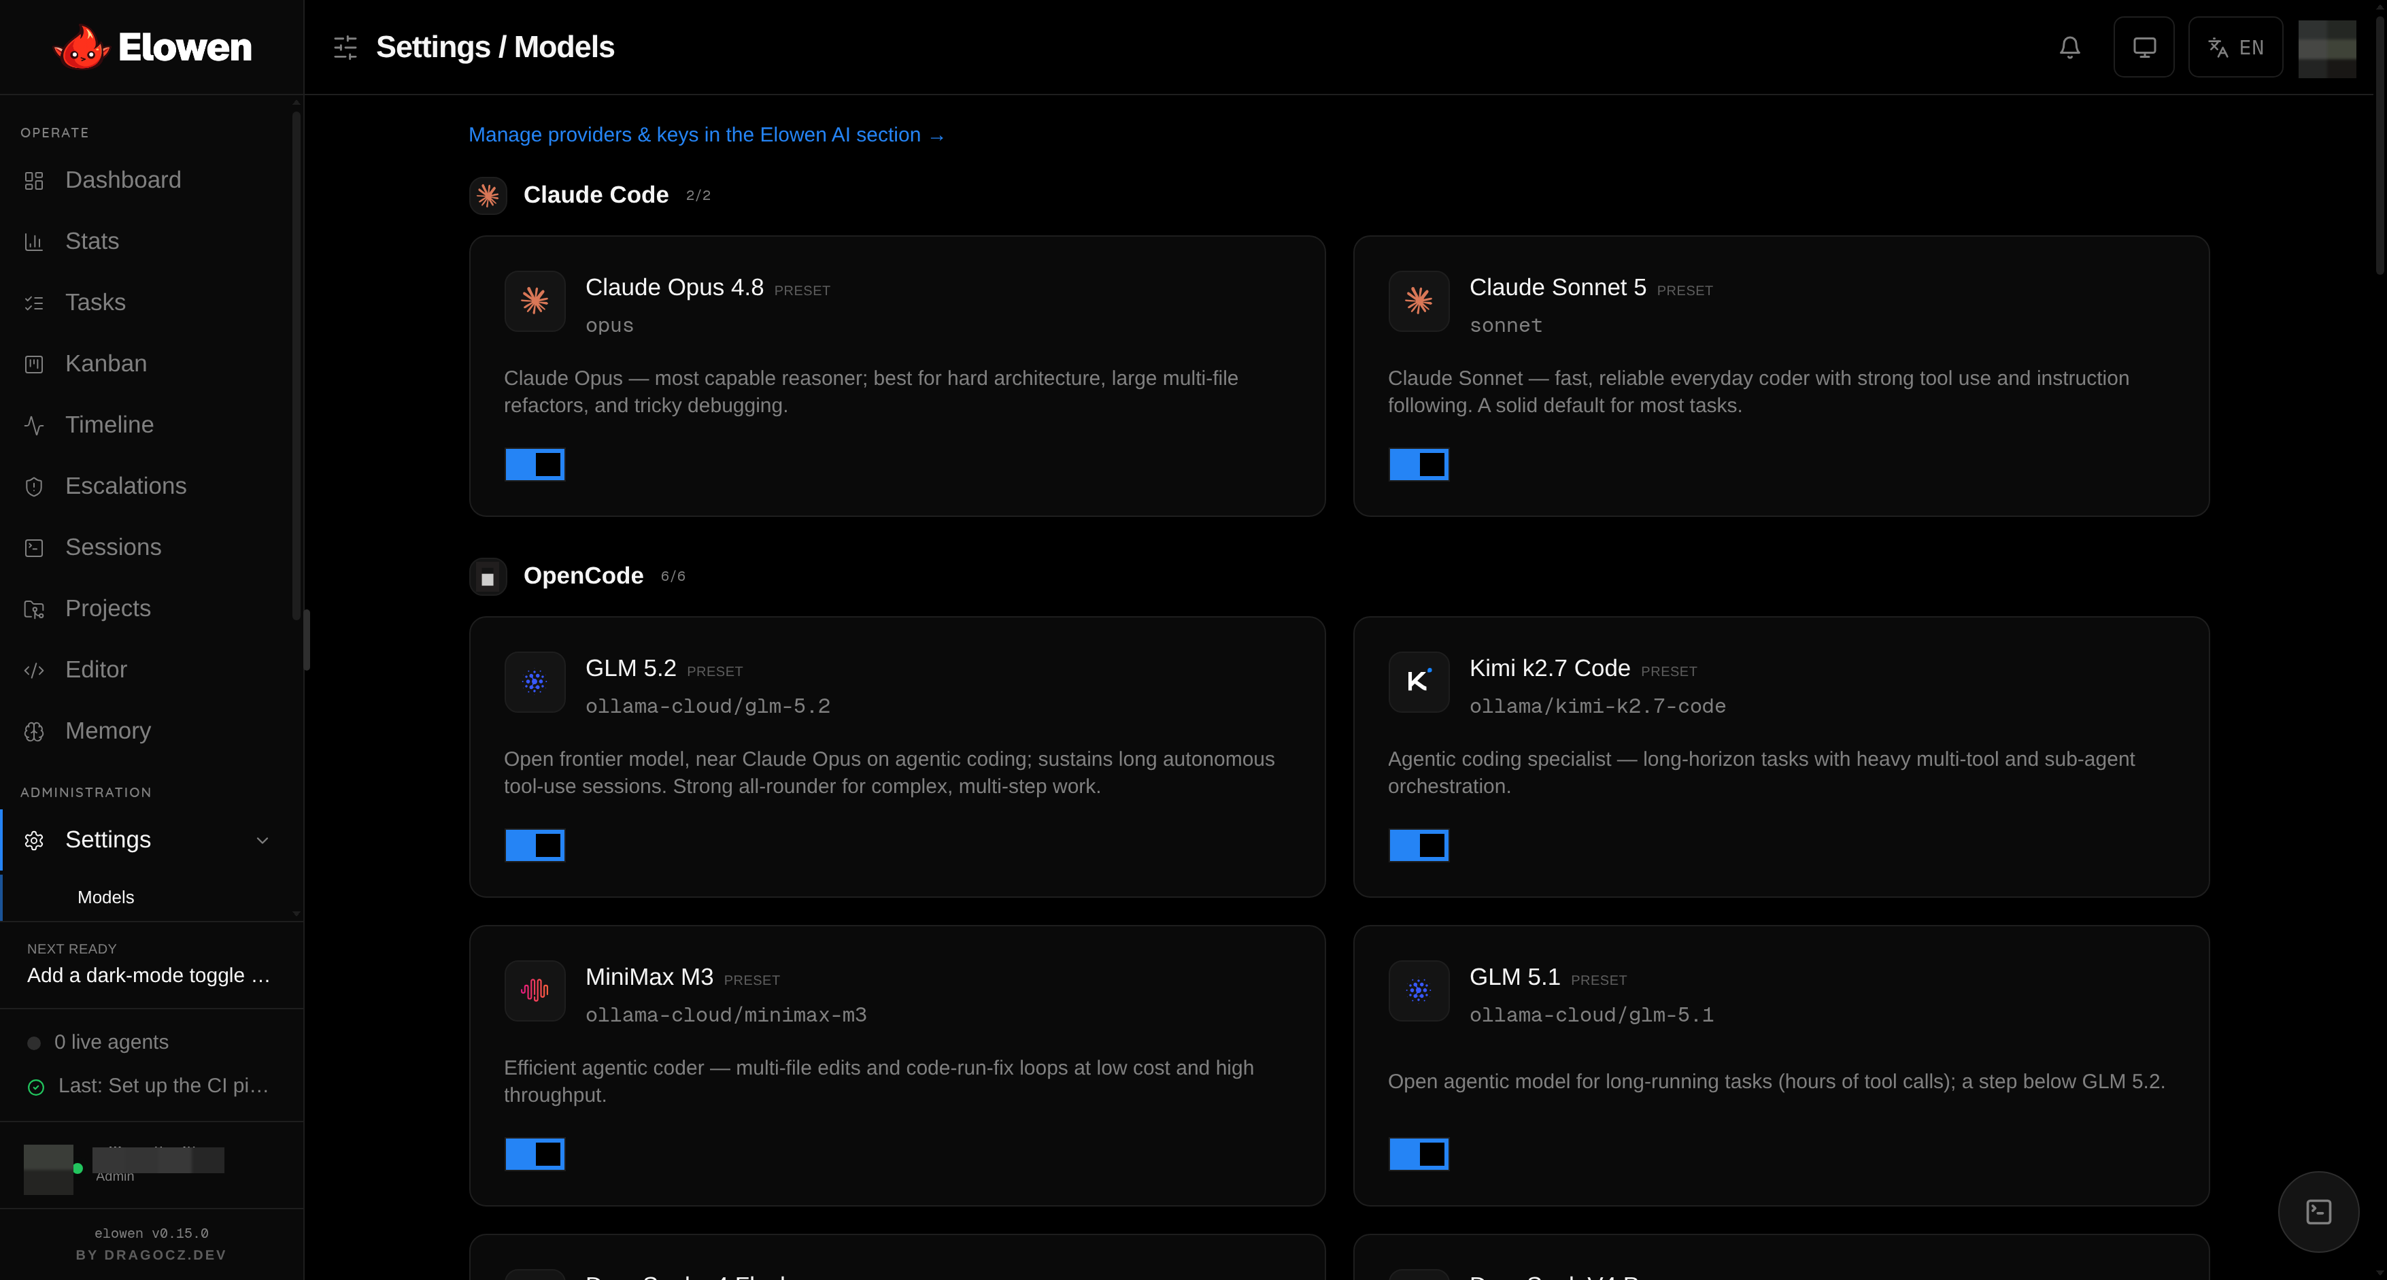The image size is (2387, 1280).
Task: Click GLM 5.1 model icon
Action: 1419,990
